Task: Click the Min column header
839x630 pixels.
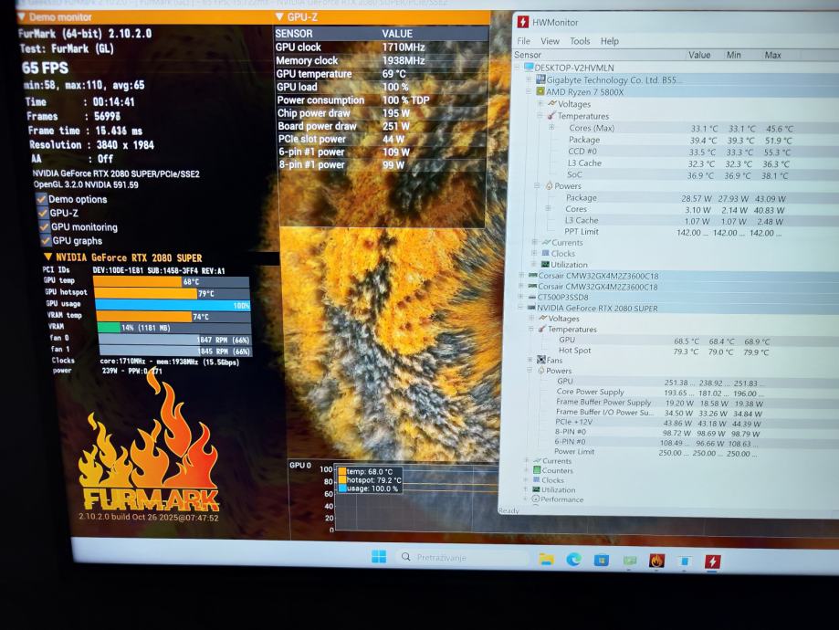Action: pyautogui.click(x=741, y=55)
